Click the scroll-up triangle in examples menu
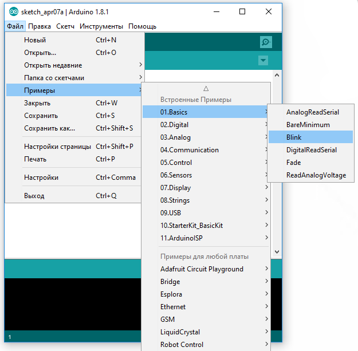This screenshot has height=351, width=358. coord(206,89)
